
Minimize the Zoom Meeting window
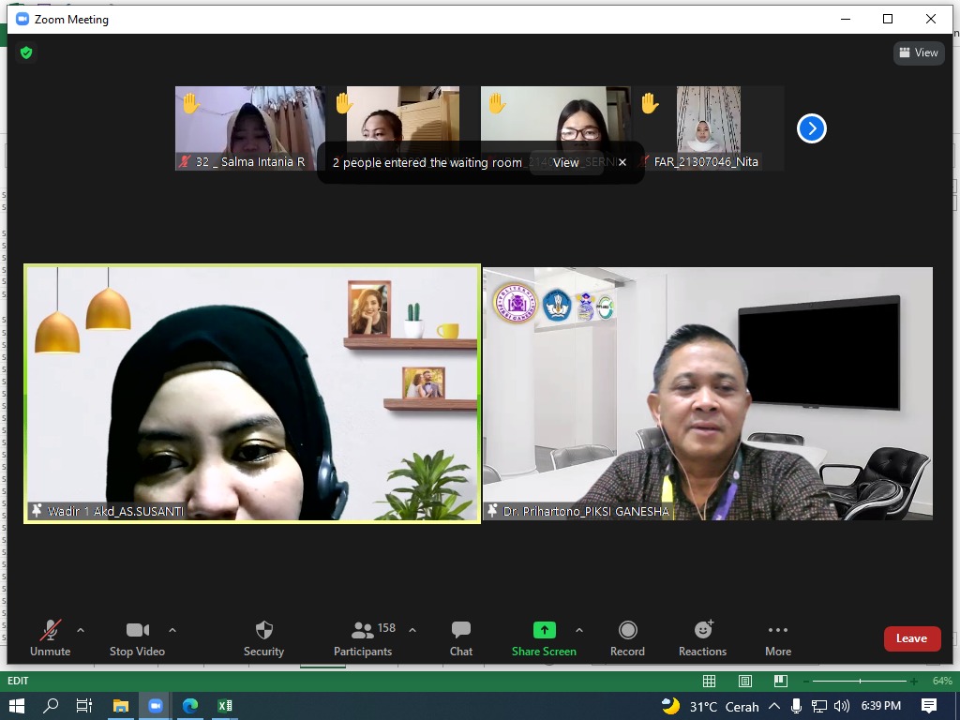click(846, 19)
